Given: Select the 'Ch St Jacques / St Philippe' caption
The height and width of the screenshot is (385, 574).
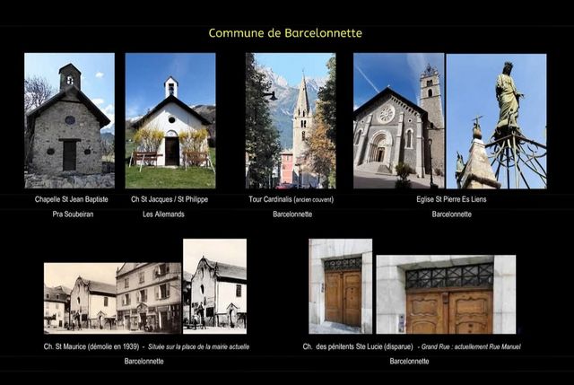Looking at the screenshot, I should tap(170, 199).
